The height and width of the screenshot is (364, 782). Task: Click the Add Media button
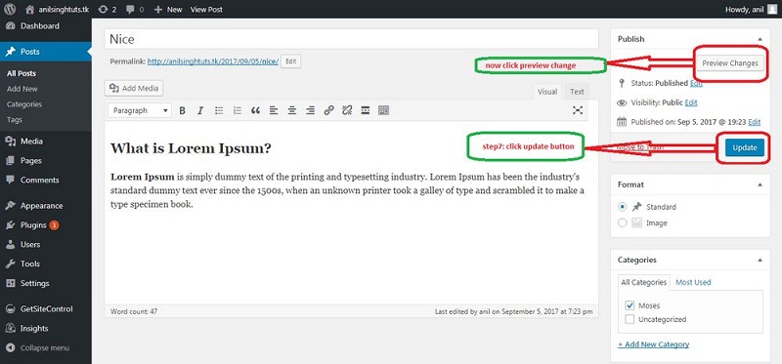click(134, 88)
